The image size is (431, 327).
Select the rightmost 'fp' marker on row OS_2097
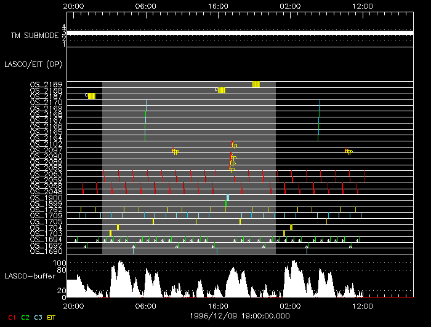point(348,151)
